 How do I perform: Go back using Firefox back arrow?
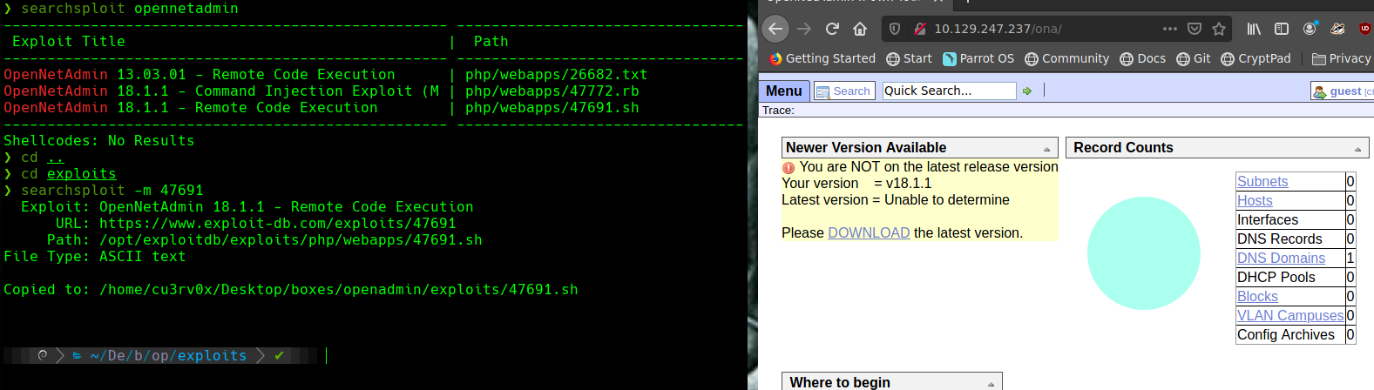click(x=775, y=29)
